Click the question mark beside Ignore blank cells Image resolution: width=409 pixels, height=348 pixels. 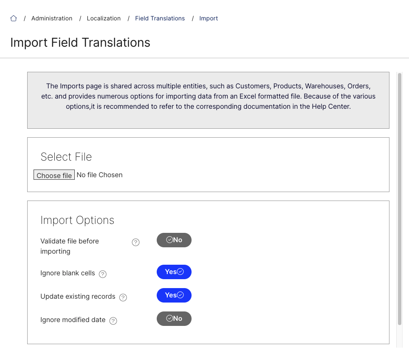coord(102,274)
